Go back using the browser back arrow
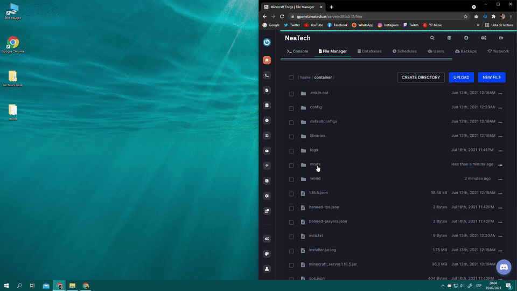517x291 pixels. 265,17
